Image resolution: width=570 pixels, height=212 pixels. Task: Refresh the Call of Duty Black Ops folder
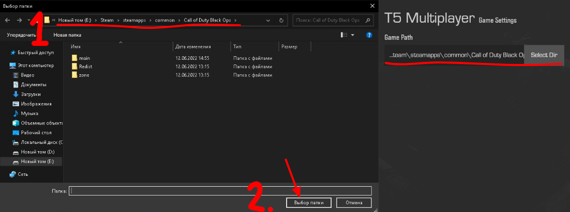(x=281, y=20)
